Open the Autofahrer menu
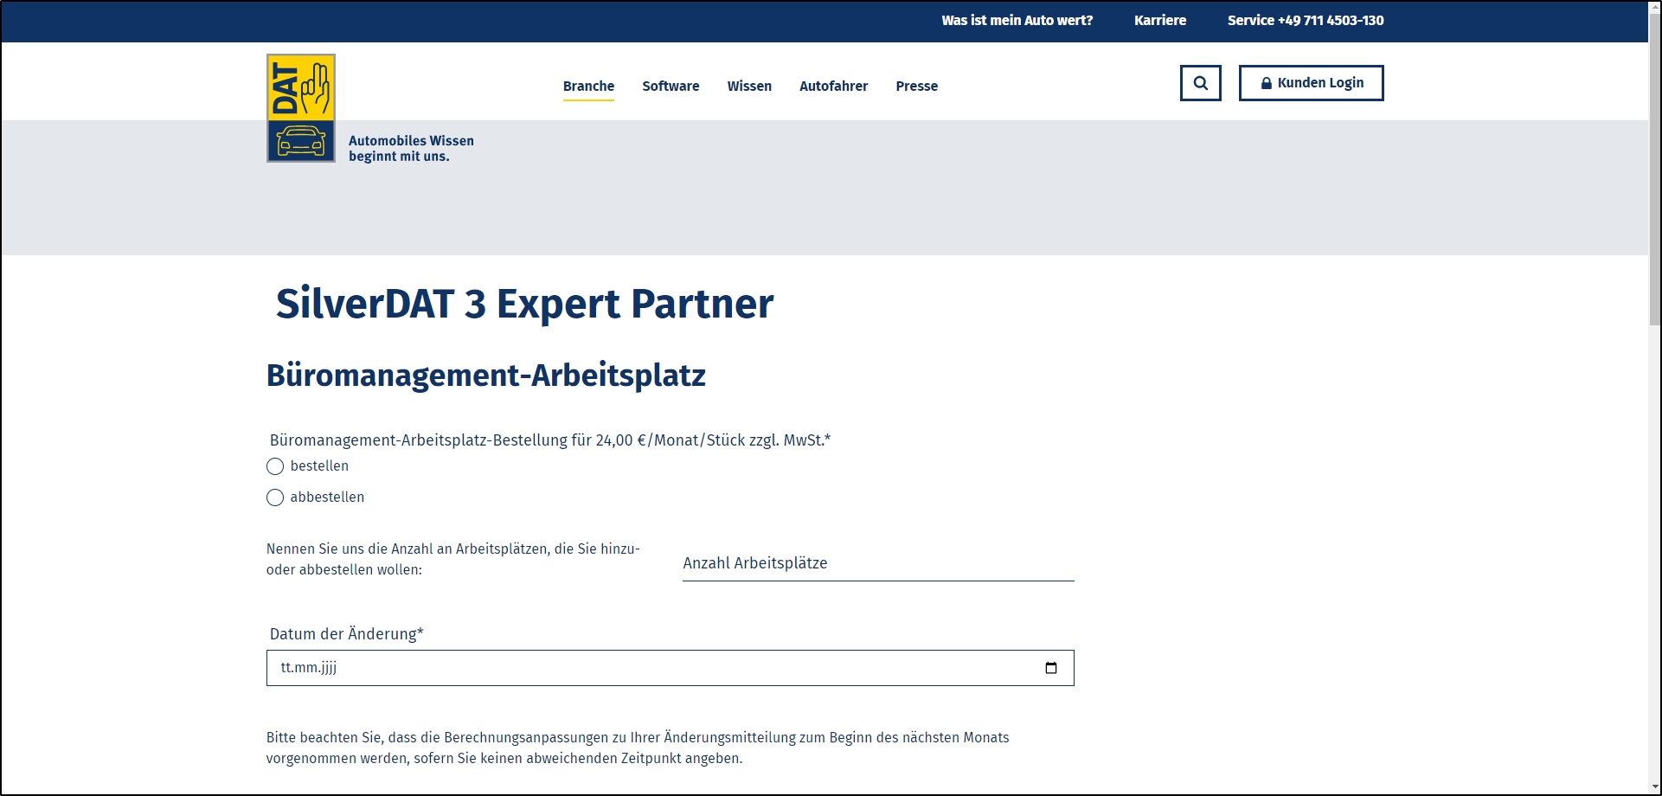1662x796 pixels. (833, 86)
